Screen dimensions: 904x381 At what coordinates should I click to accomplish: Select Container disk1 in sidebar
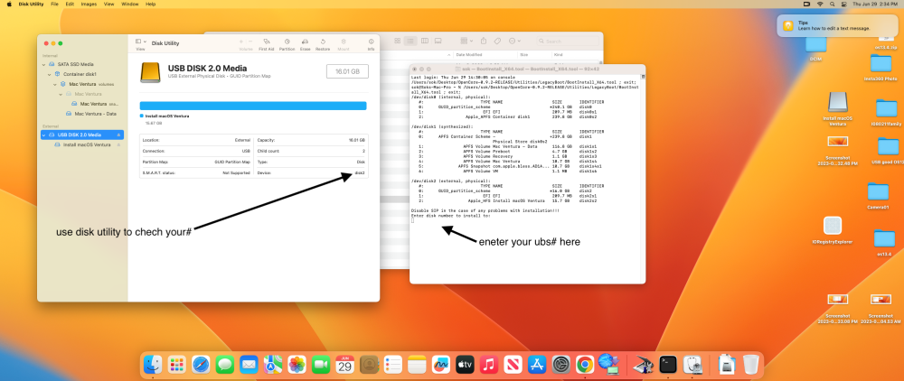[80, 74]
